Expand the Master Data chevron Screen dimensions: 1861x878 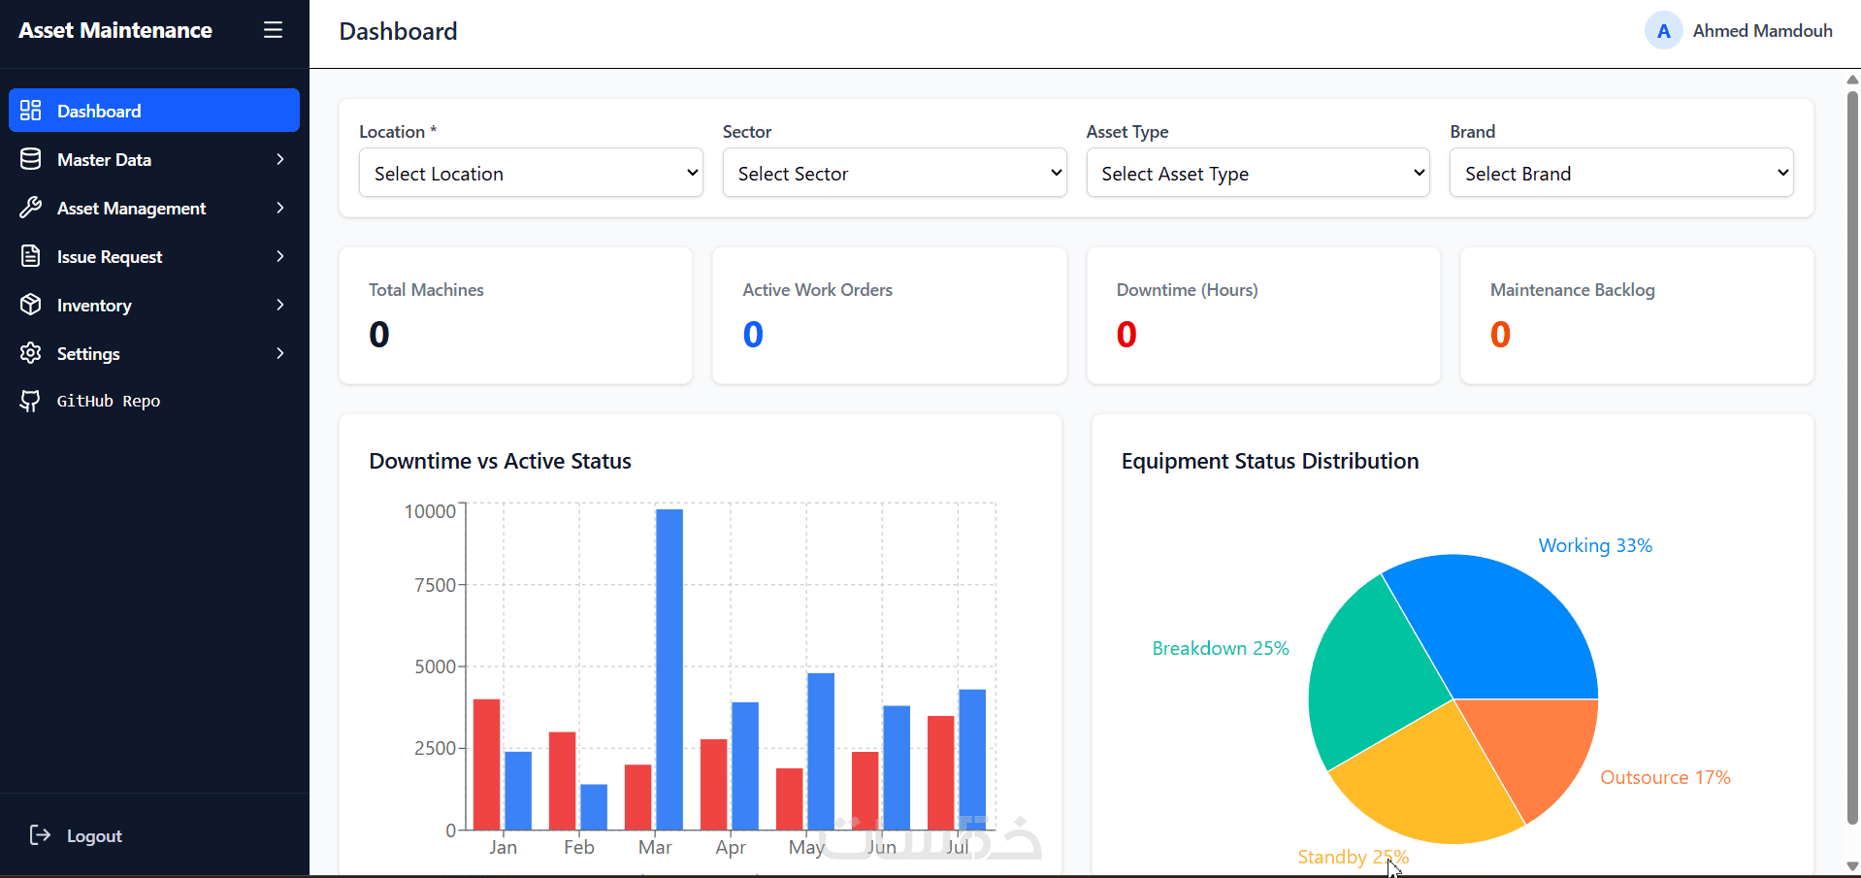pos(280,159)
